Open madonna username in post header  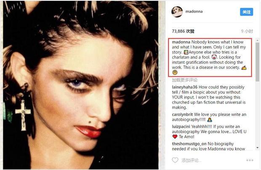click(194, 11)
